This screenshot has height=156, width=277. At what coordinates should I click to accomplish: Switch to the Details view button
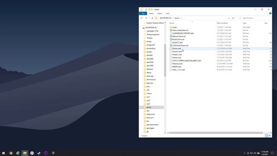(x=267, y=136)
